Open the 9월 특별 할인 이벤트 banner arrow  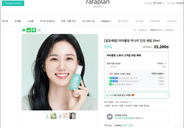point(166,95)
